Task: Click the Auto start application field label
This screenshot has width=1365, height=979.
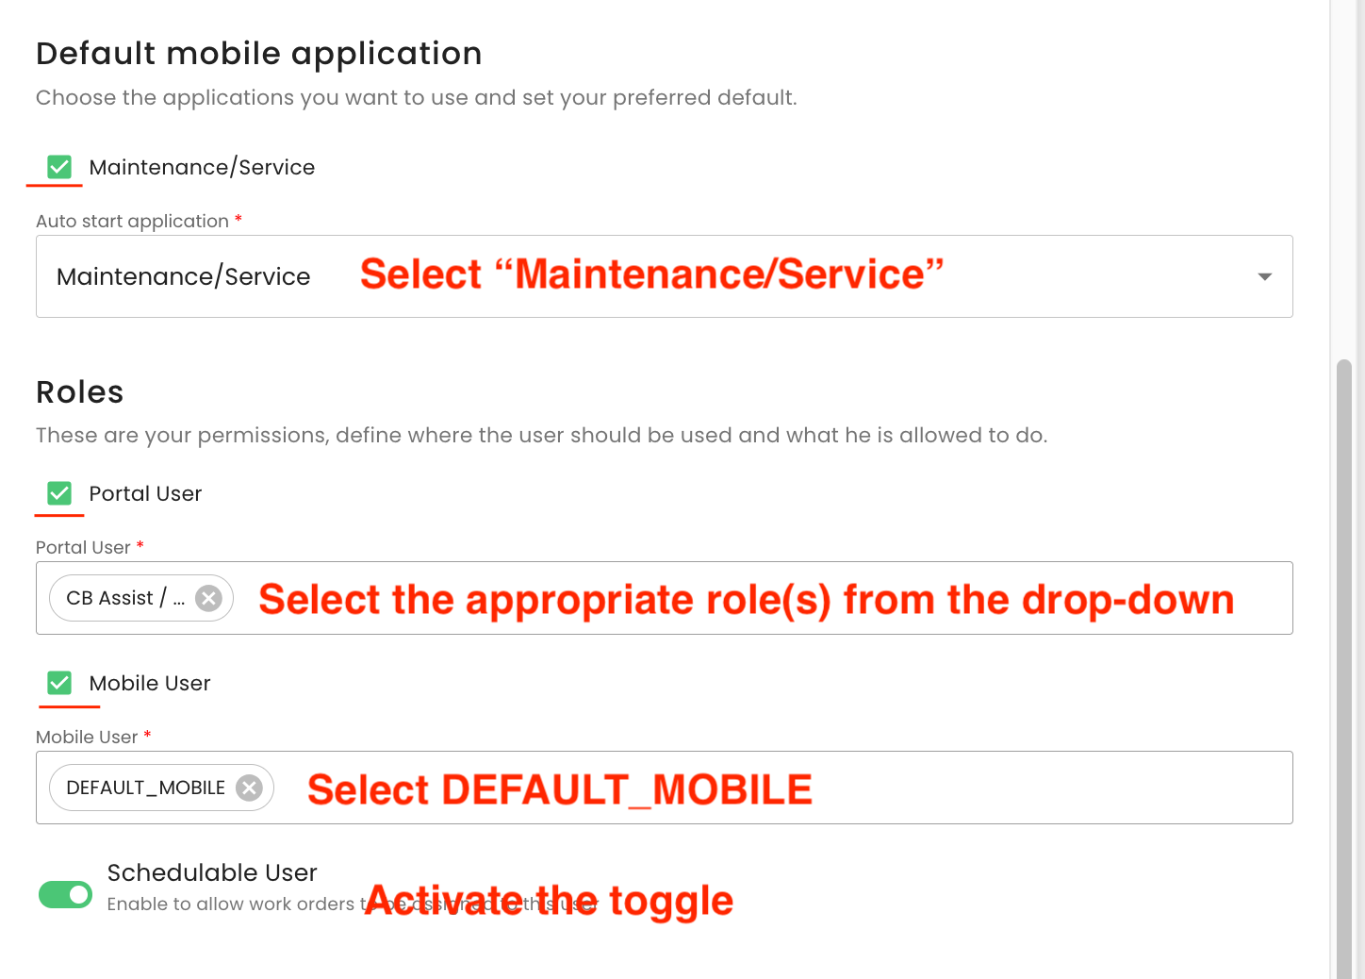Action: pyautogui.click(x=132, y=221)
